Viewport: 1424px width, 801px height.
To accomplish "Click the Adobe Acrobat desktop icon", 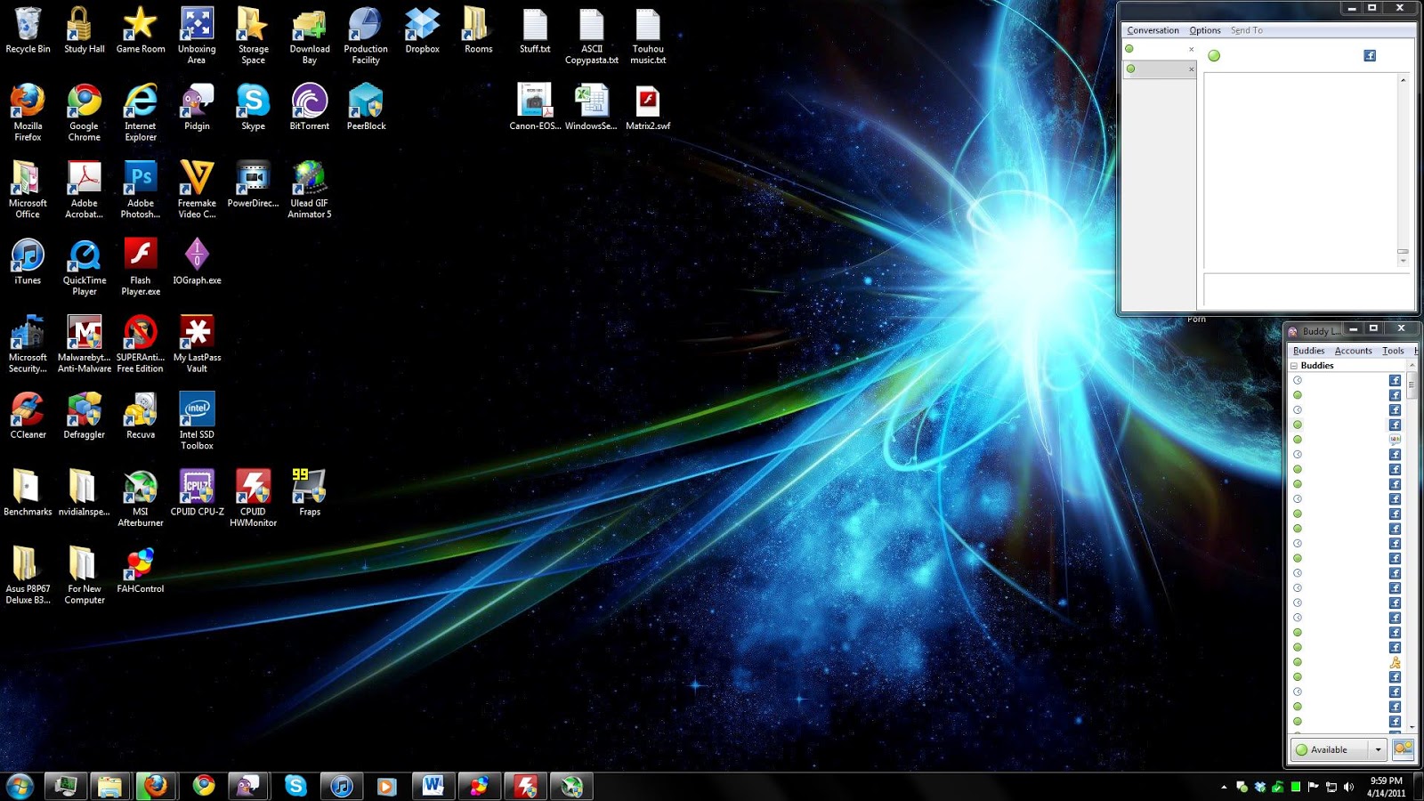I will tap(85, 190).
